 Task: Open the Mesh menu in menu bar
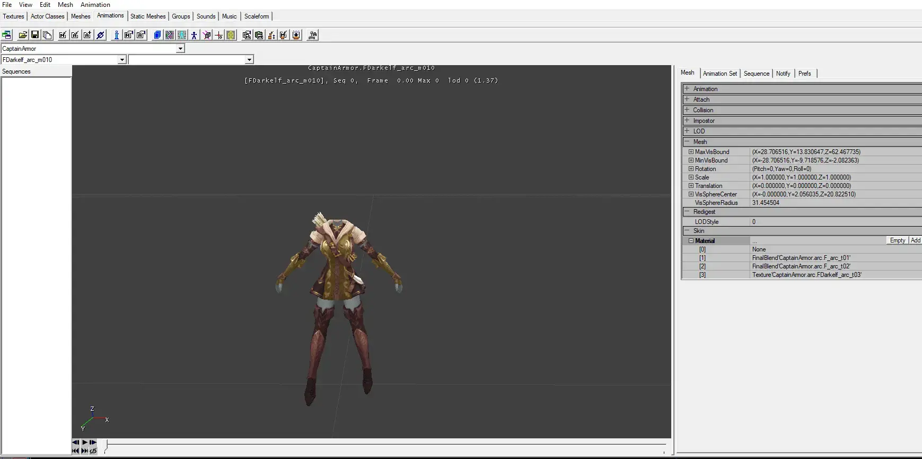click(65, 5)
